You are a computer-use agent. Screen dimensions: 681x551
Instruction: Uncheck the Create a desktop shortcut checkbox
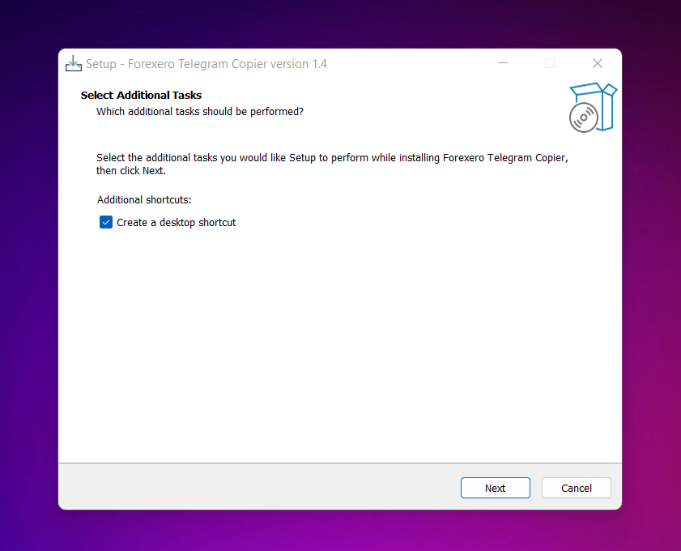click(106, 222)
